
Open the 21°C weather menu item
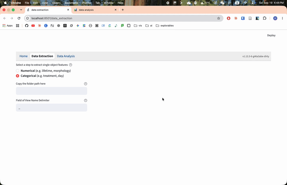205,3
